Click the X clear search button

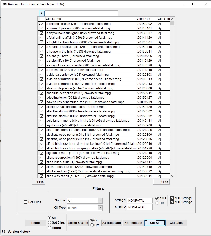click(x=42, y=13)
